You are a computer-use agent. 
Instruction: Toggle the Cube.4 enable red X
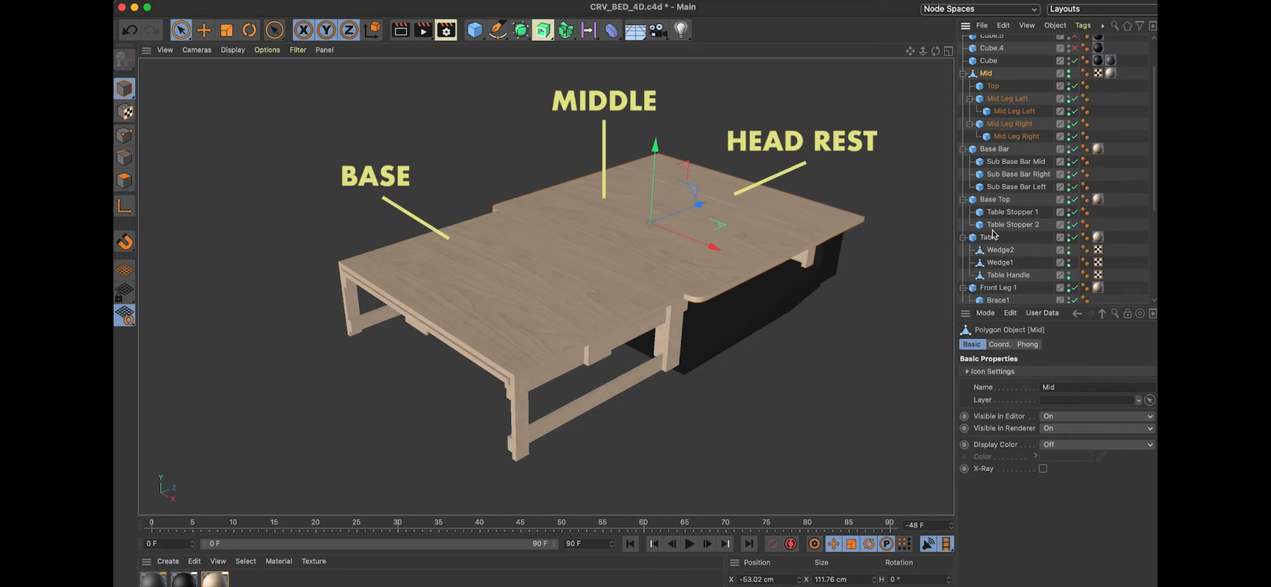[1074, 48]
